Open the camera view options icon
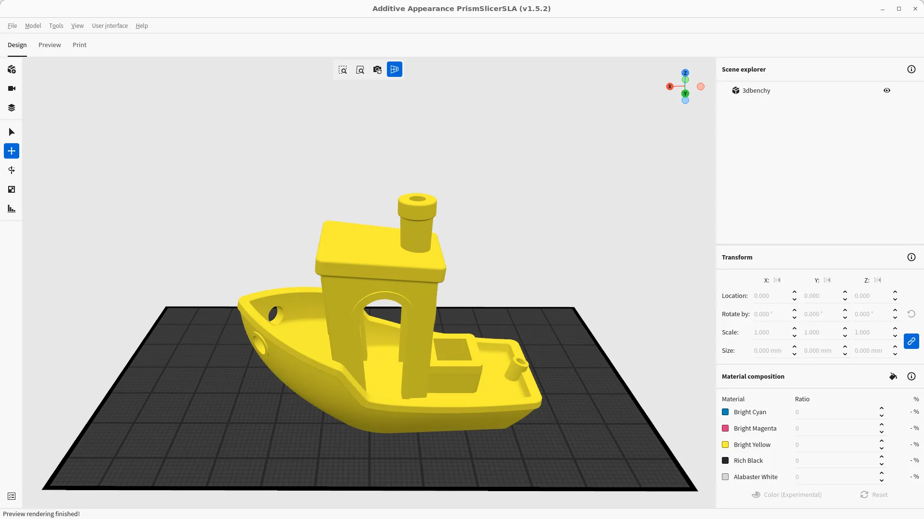 click(12, 88)
